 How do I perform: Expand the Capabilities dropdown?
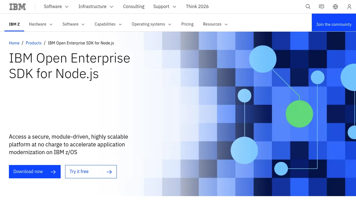tap(108, 24)
